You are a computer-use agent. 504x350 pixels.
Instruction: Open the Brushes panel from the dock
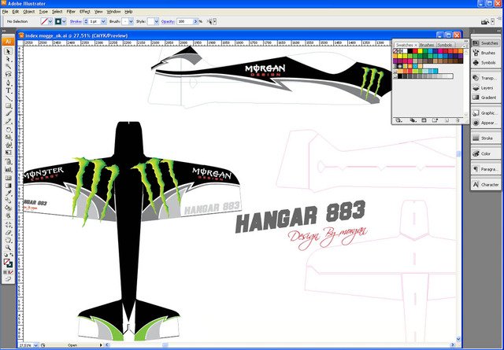pos(486,53)
